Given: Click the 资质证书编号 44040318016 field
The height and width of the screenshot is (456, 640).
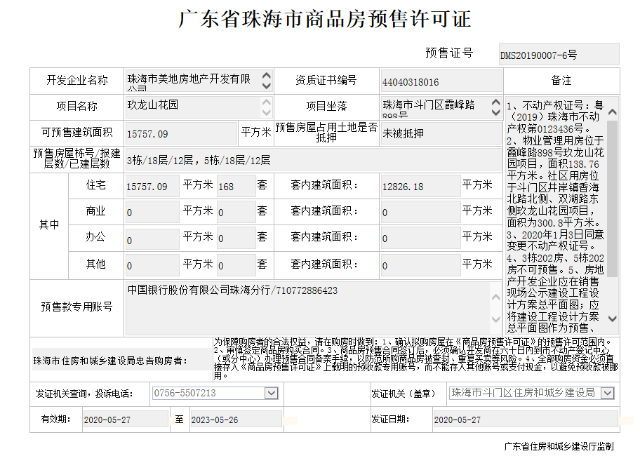Looking at the screenshot, I should point(440,81).
